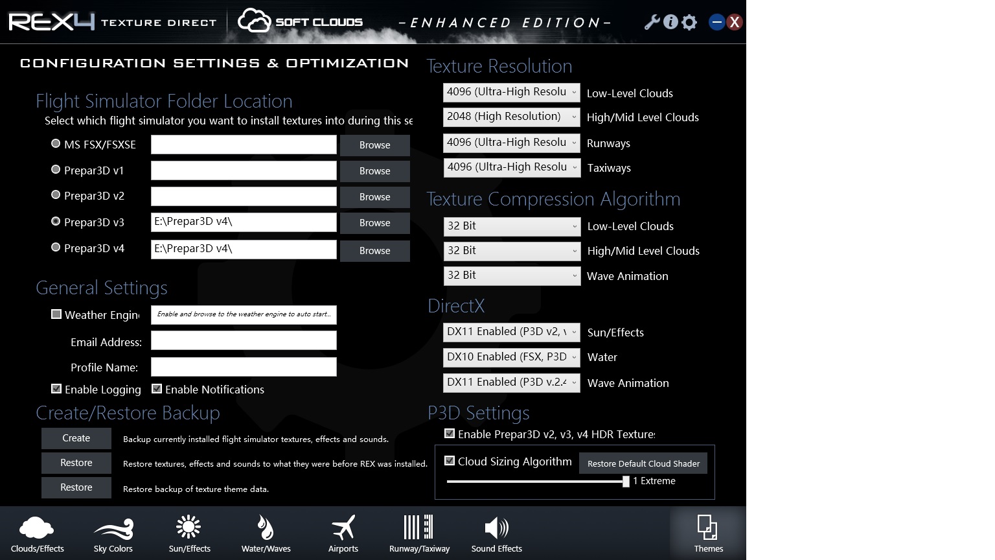Toggle Enable Prepar3D HDR Textures checkbox
995x560 pixels.
coord(450,434)
